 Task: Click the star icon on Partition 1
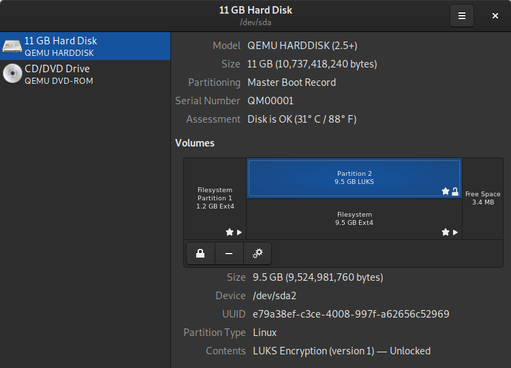(230, 232)
